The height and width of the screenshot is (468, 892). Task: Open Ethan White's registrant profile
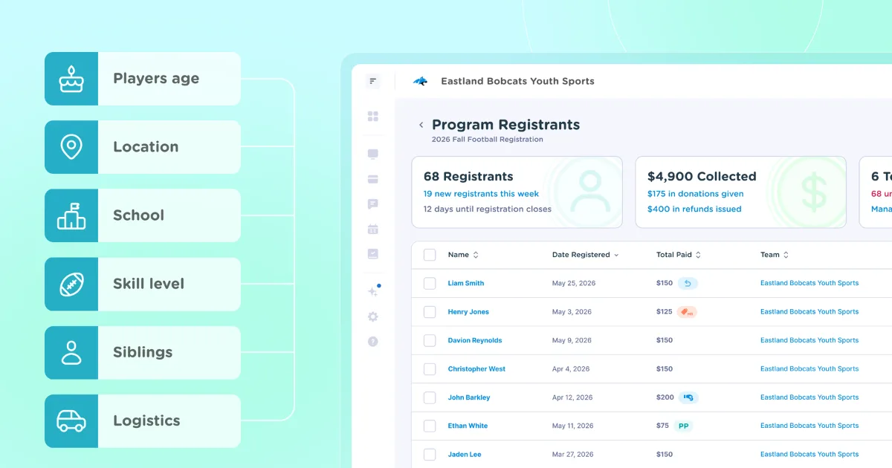point(468,426)
